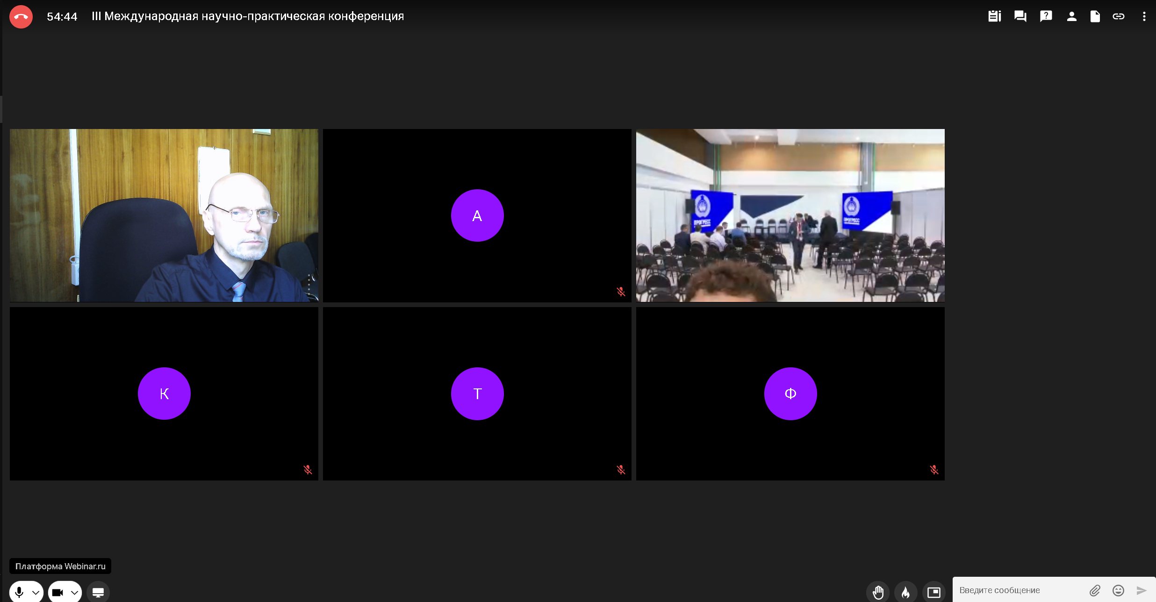Send a flame reaction
Screen dimensions: 1156x602
(905, 592)
